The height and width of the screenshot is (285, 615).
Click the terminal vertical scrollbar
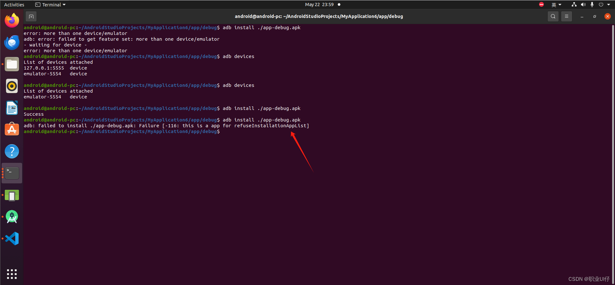[x=613, y=154]
